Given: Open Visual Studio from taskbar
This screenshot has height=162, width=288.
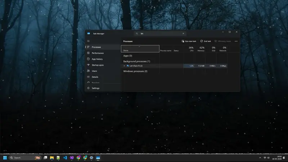Looking at the screenshot, I should [x=72, y=158].
